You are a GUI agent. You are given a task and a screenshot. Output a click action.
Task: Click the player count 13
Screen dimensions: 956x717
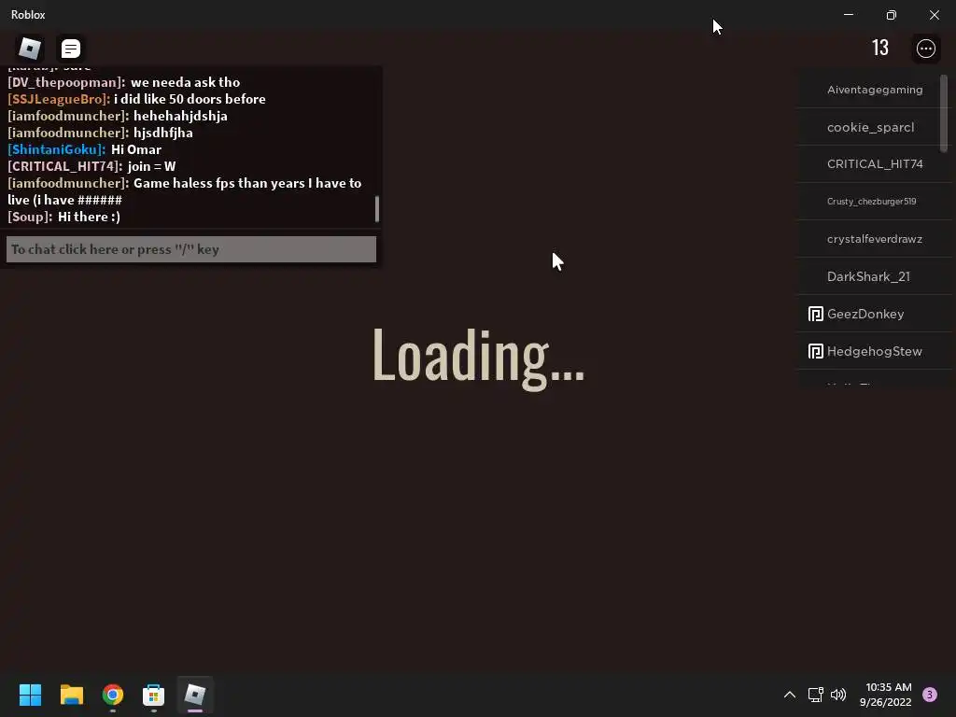(879, 48)
